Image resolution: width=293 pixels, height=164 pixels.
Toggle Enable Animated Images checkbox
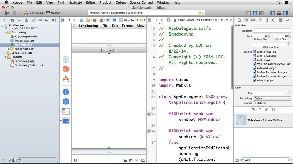[x=254, y=72]
